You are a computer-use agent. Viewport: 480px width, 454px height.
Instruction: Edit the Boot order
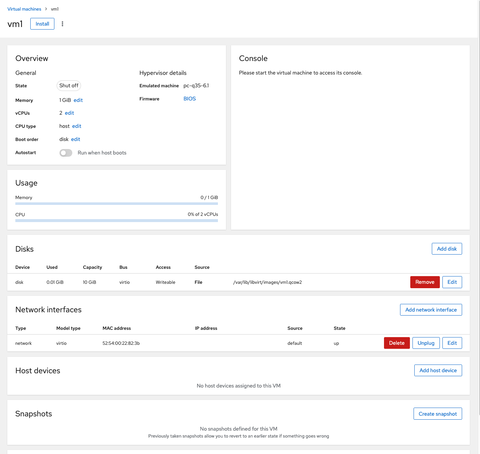point(76,139)
